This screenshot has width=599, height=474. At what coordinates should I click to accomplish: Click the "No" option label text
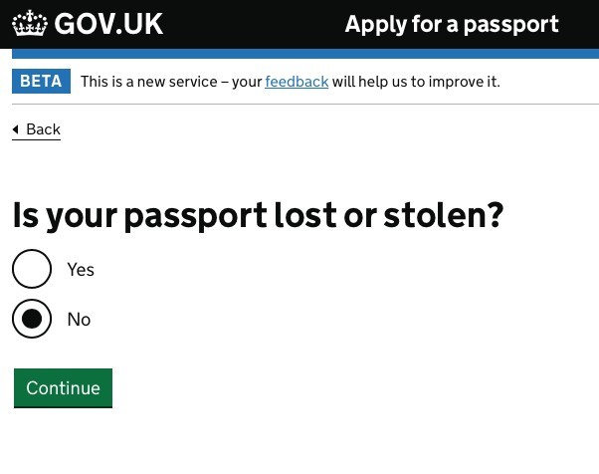(x=79, y=320)
